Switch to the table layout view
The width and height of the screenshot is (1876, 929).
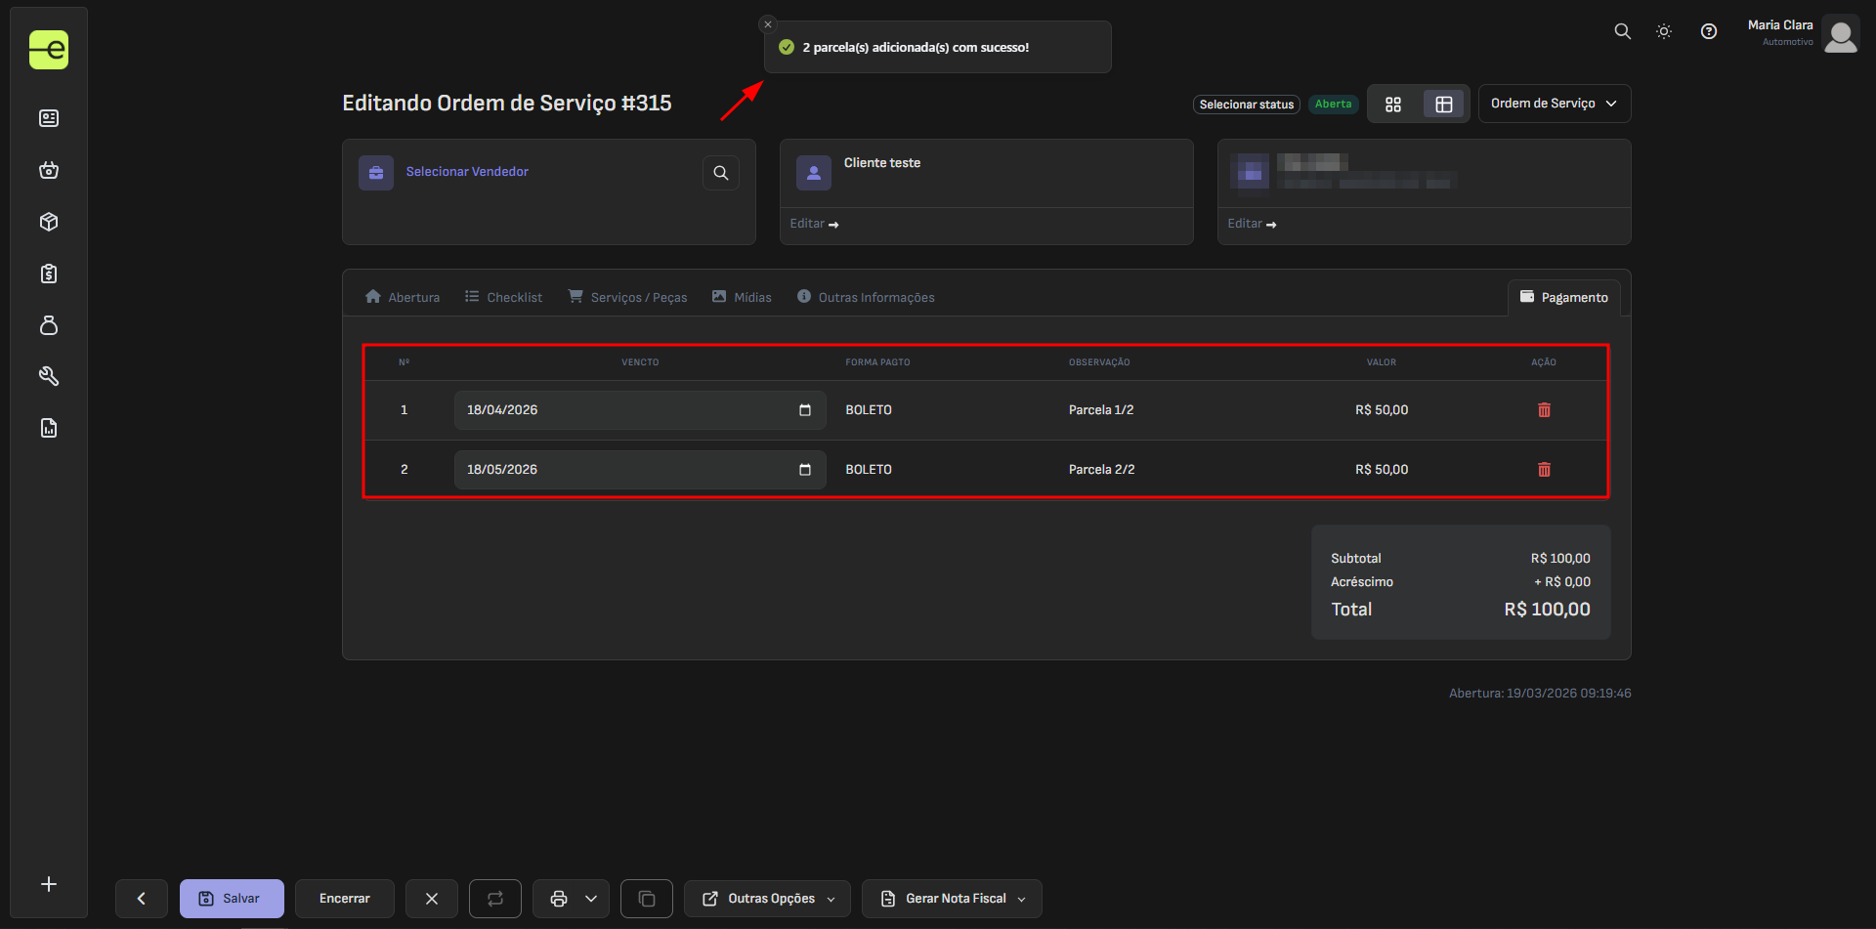[x=1443, y=105]
